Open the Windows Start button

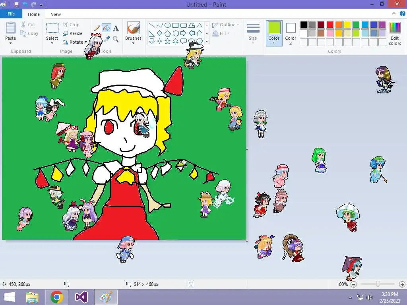(10, 297)
